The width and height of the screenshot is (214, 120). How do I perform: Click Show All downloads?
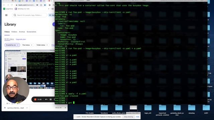(x=59, y=108)
